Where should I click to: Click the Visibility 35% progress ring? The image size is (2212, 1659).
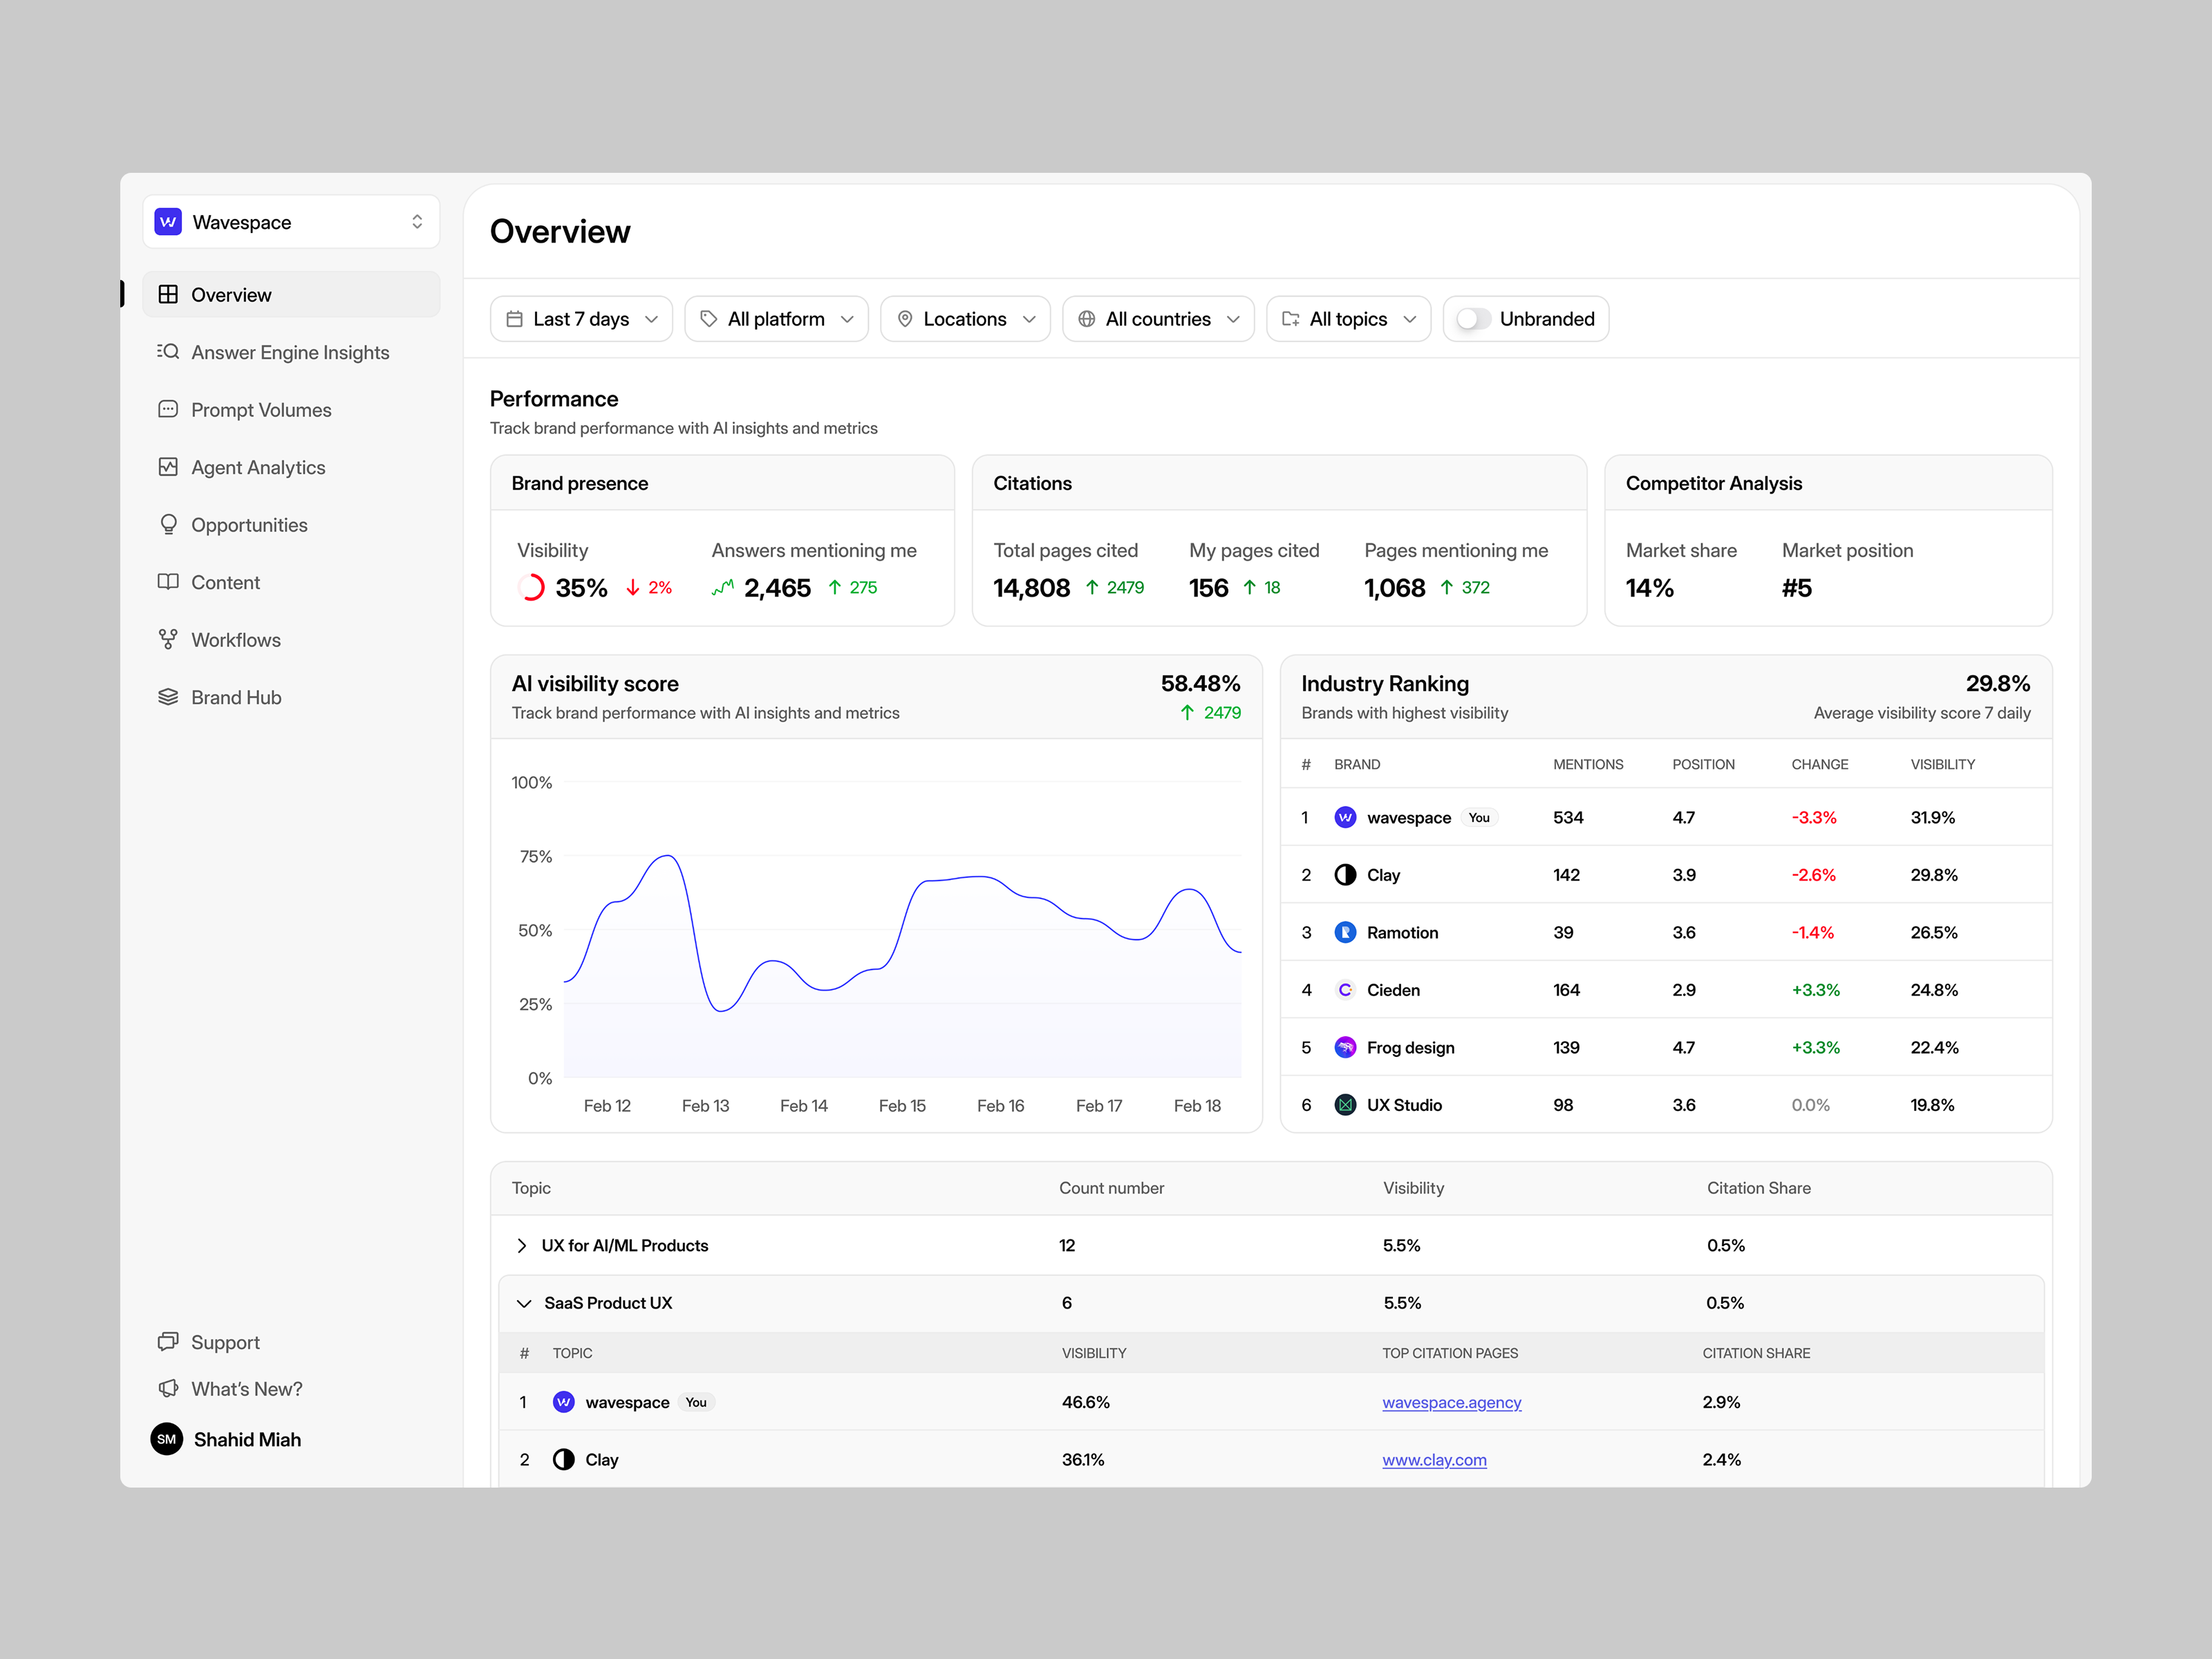click(531, 588)
